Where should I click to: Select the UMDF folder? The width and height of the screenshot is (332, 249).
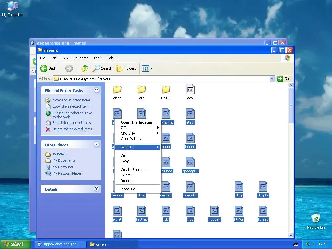click(166, 92)
